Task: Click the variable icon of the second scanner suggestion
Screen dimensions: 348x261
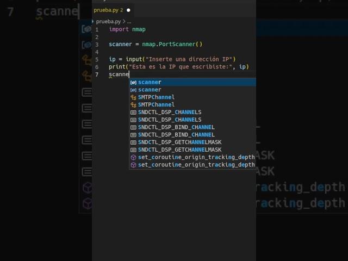Action: click(133, 90)
